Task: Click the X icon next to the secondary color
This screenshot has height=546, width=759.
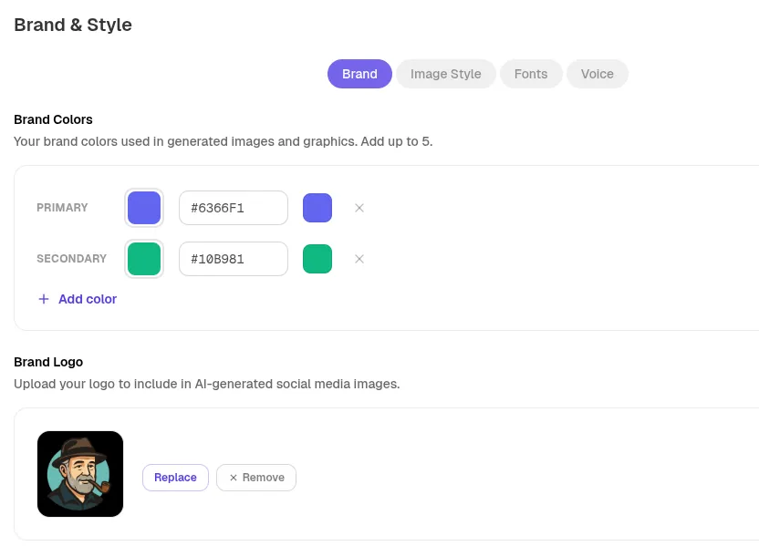Action: (x=359, y=259)
